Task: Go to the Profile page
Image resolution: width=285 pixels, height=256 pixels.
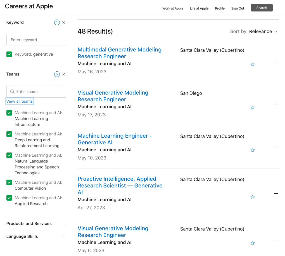Action: coord(220,8)
